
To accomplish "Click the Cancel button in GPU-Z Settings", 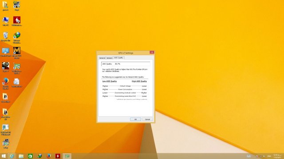I will [x=147, y=119].
